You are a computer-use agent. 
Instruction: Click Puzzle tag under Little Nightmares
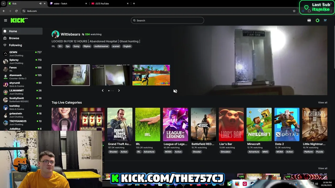320,152
